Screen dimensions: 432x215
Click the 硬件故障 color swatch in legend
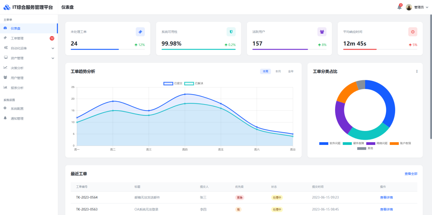347,143
